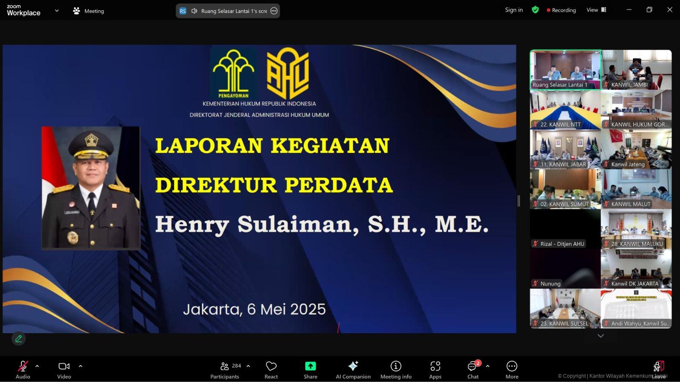This screenshot has width=680, height=382.
Task: Click the divider handle beside the gallery
Action: point(518,201)
